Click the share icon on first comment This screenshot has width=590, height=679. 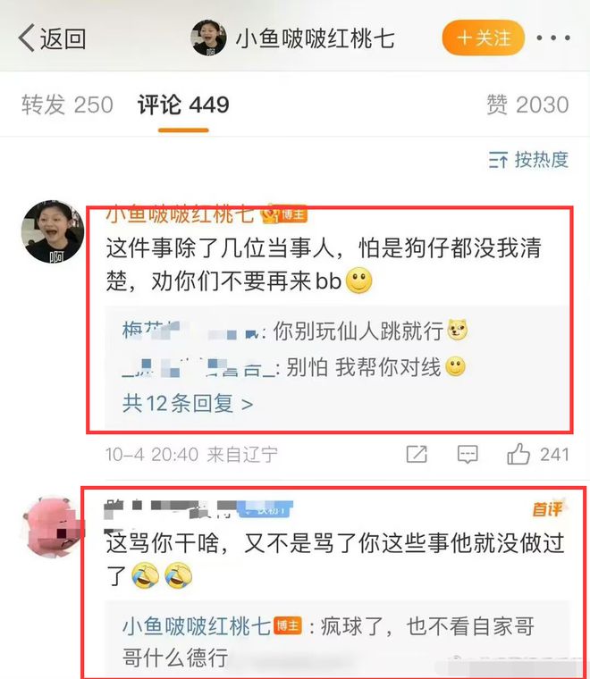417,454
